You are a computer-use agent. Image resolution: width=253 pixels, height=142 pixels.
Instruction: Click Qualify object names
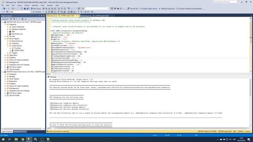[x=148, y=9]
